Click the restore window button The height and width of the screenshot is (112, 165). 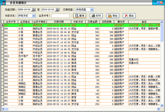pos(158,3)
